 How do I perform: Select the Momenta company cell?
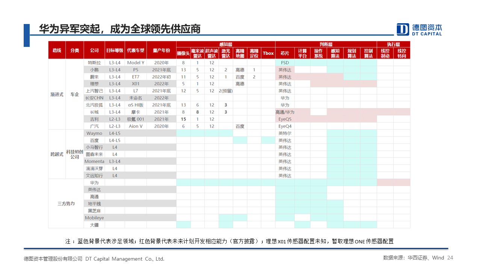click(94, 162)
